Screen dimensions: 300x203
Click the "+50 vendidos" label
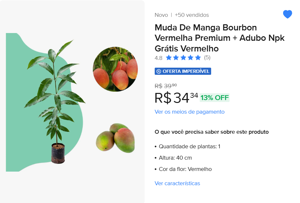pyautogui.click(x=192, y=15)
